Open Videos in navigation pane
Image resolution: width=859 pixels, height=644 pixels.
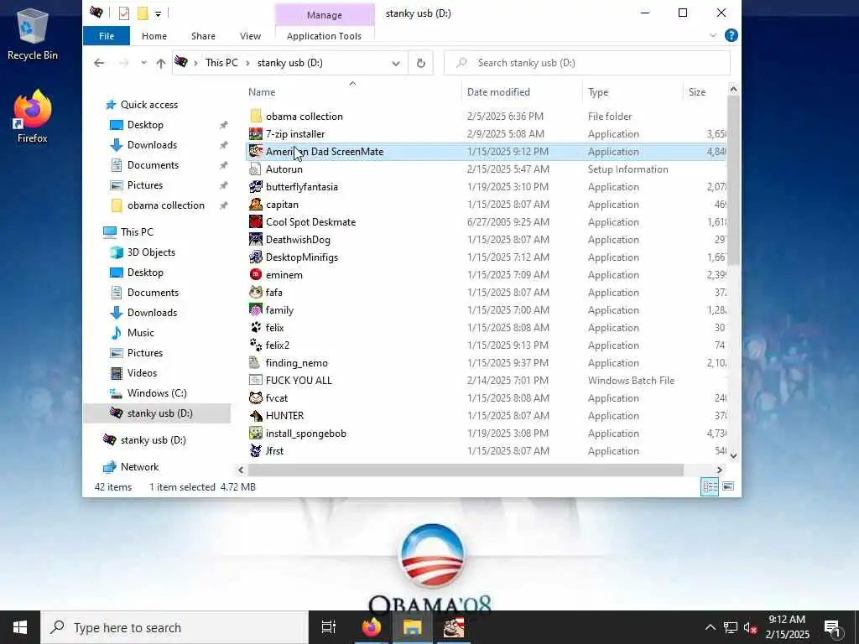tap(142, 373)
